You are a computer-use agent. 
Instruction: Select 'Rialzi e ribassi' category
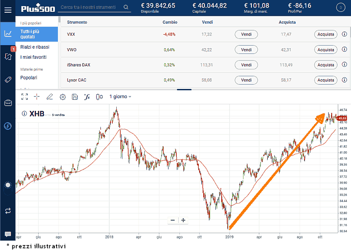tap(35, 47)
